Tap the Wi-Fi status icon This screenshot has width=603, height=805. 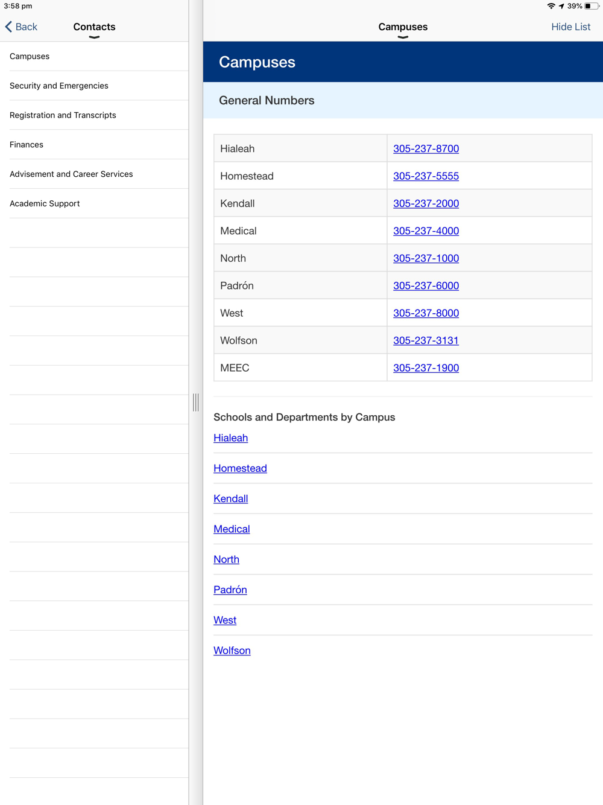[551, 6]
